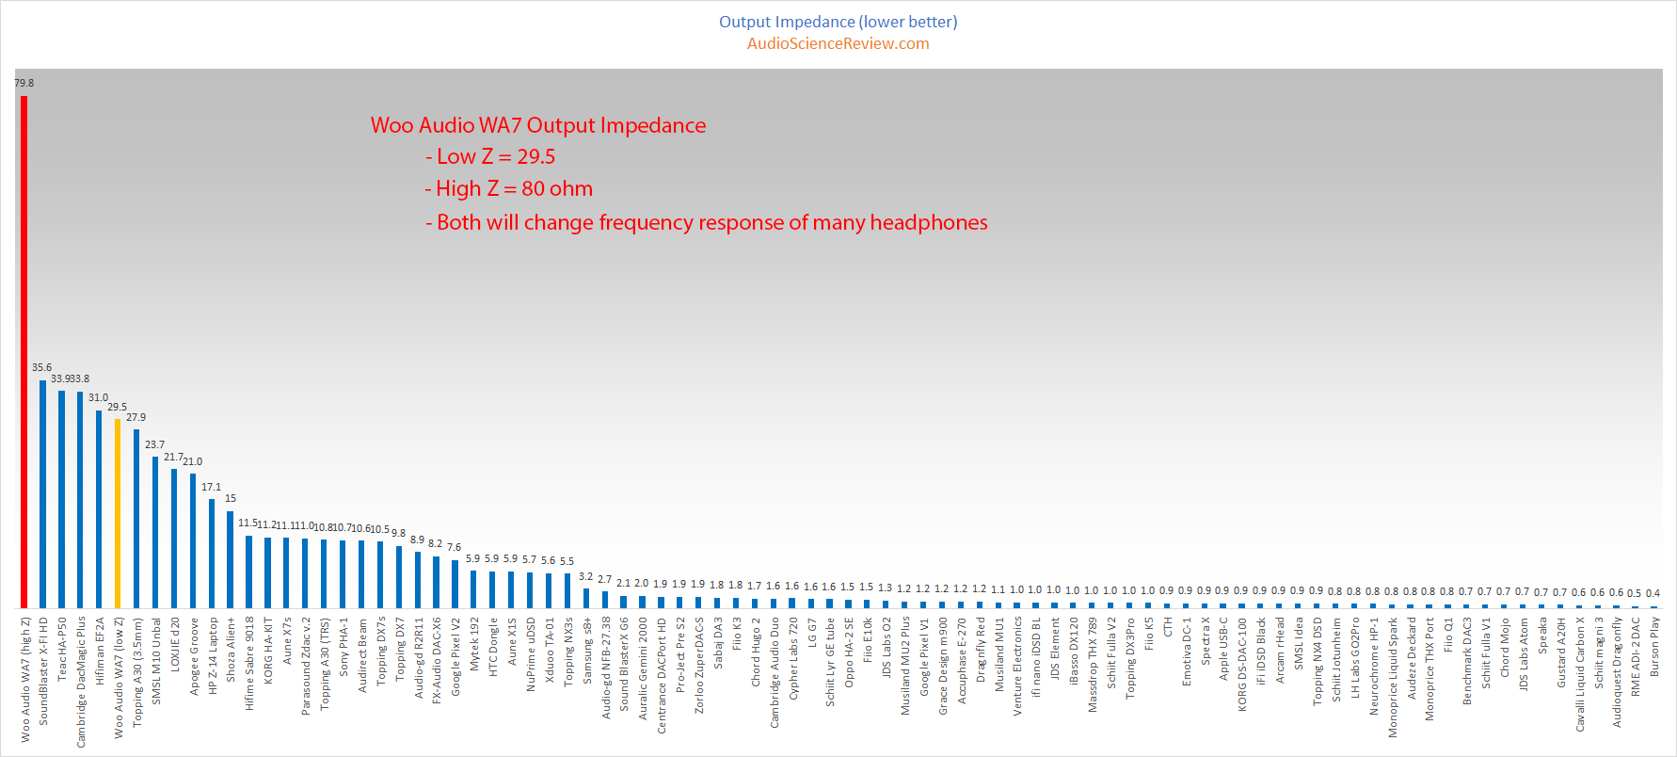Click the 'Woo Audio WA7 Output Impedance' annotation heading
This screenshot has width=1677, height=757.
pos(538,125)
